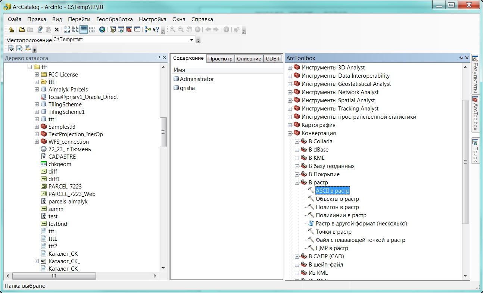The image size is (483, 293).
Task: Select 'Растр в другой формат (несколько)' script tool
Action: (x=361, y=224)
